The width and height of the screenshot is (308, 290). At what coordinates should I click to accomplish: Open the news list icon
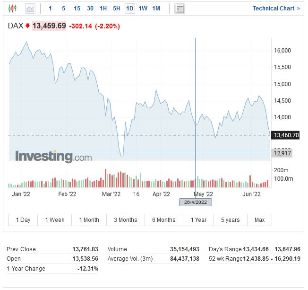tap(180, 9)
